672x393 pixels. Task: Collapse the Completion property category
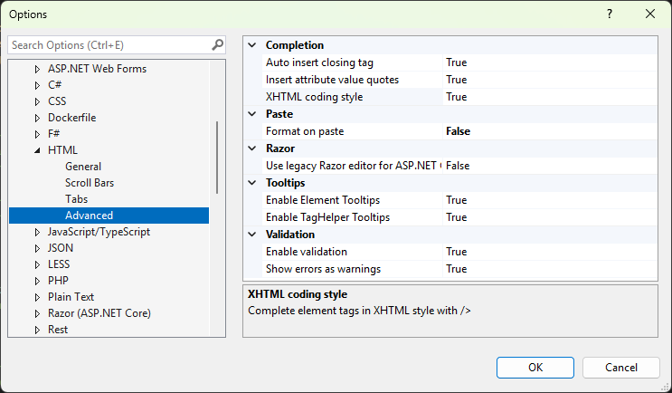[251, 45]
